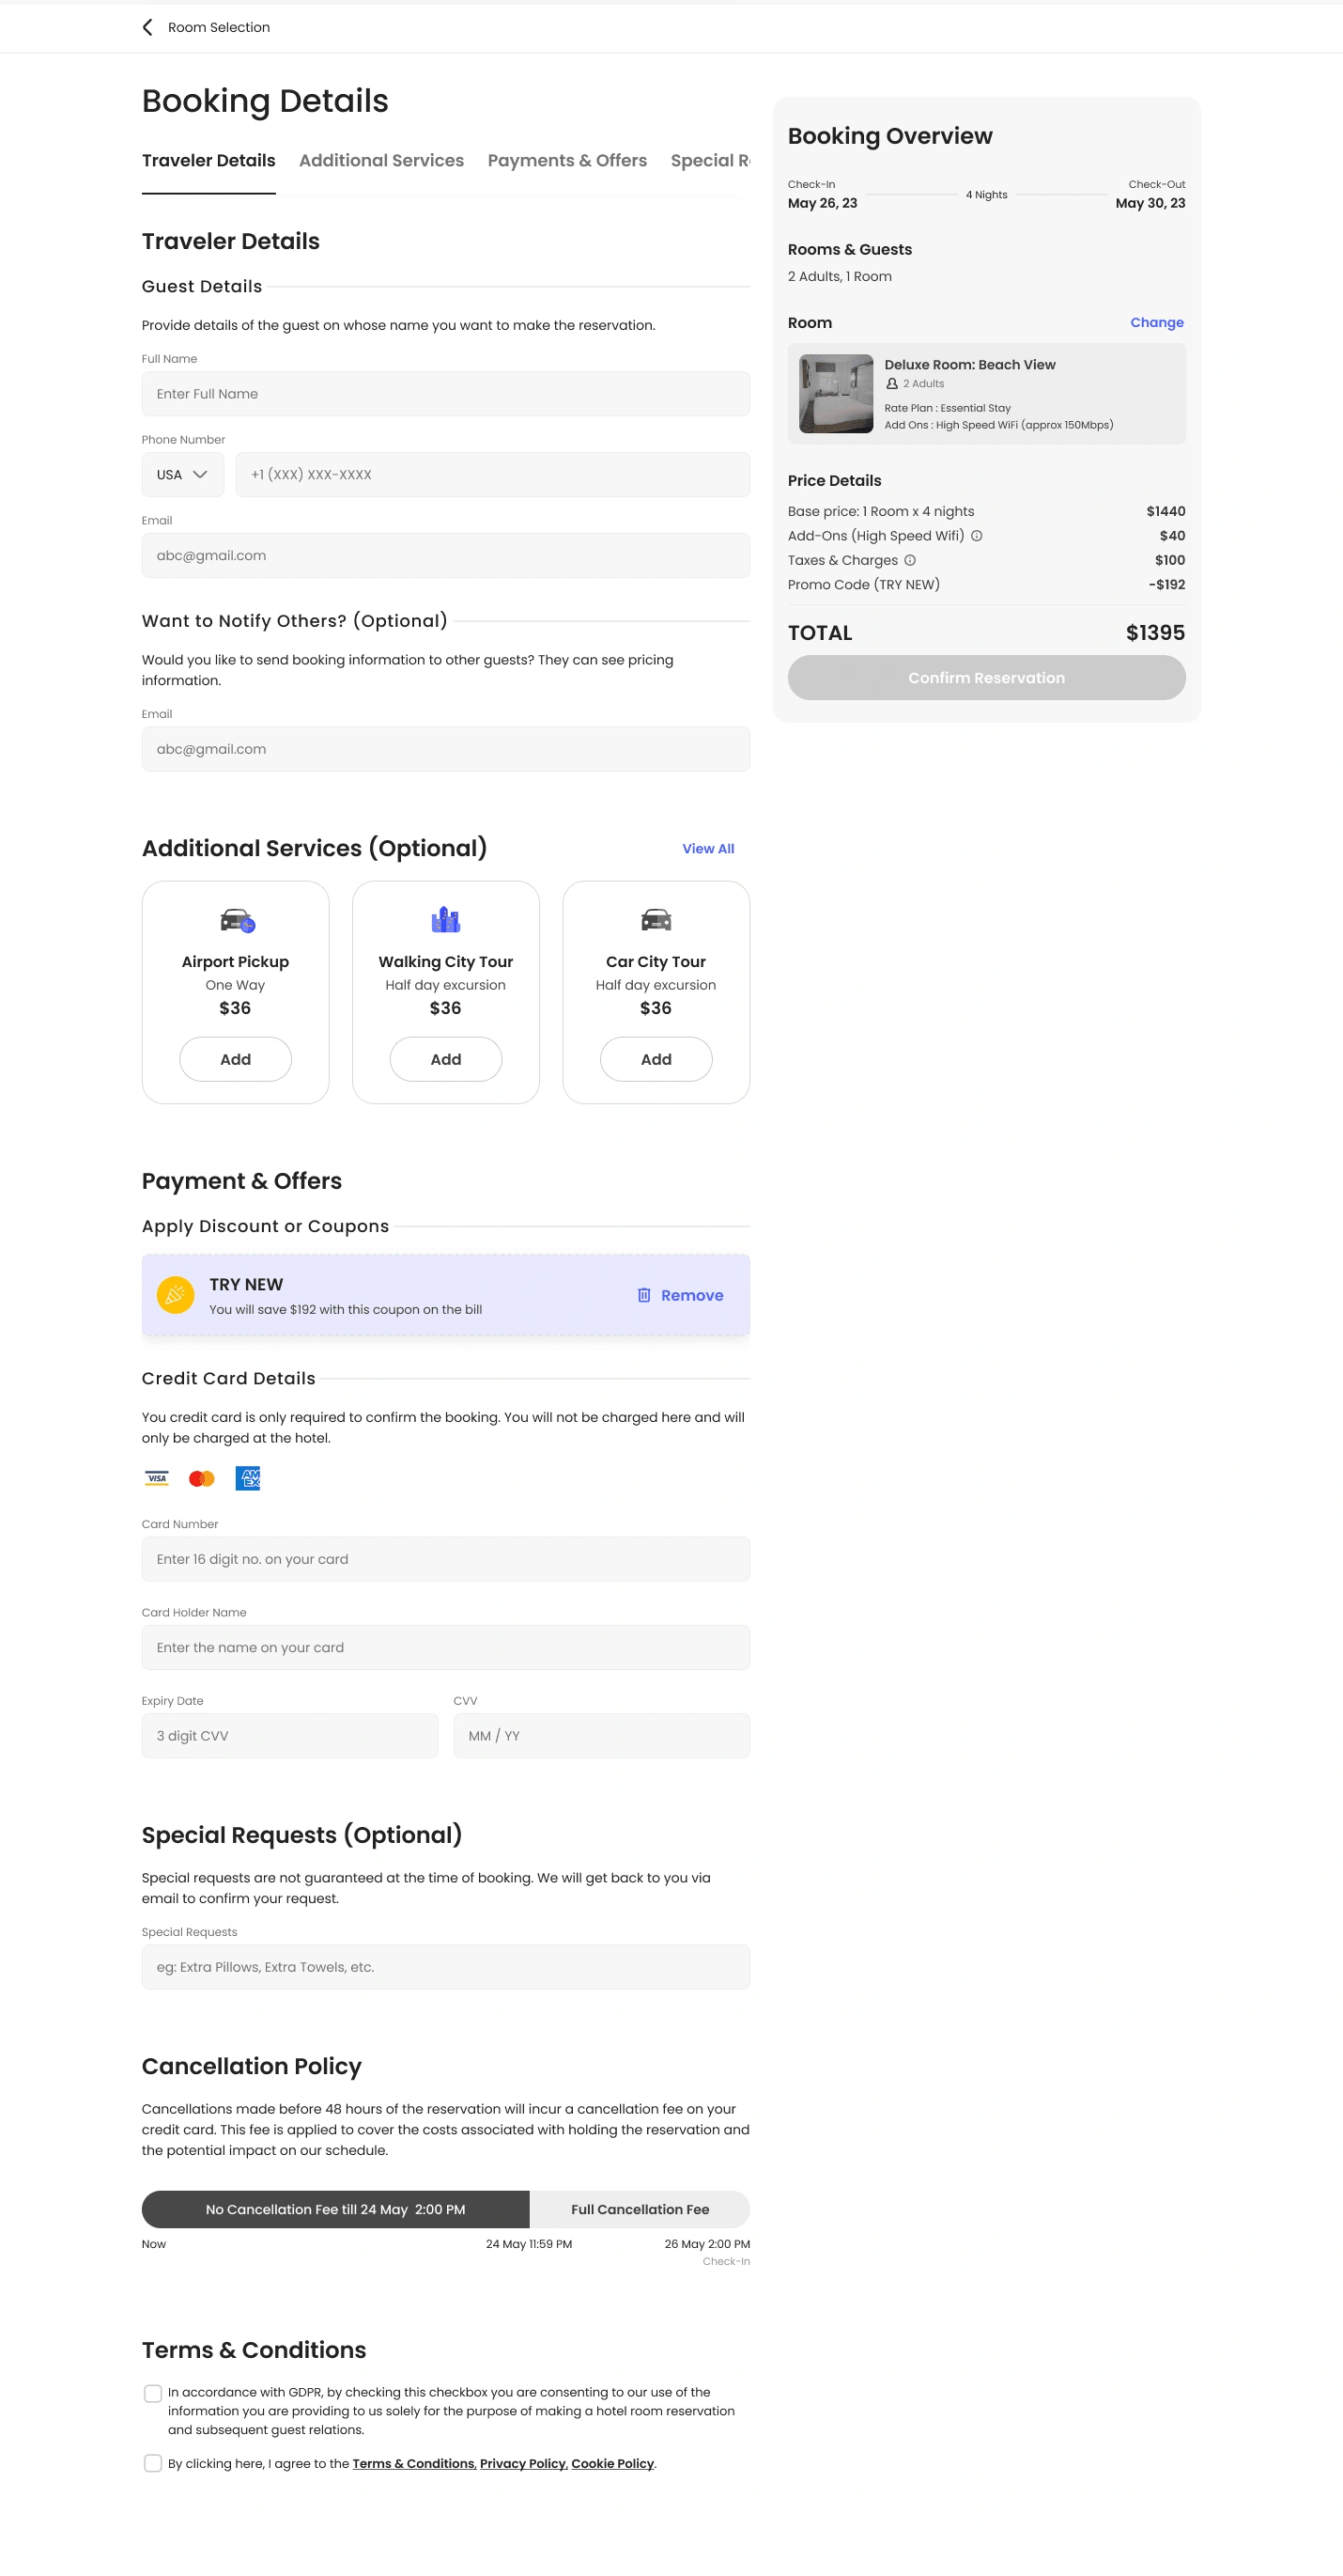Click the Full Name input field
Screen dimensions: 1343x2576
pos(446,394)
